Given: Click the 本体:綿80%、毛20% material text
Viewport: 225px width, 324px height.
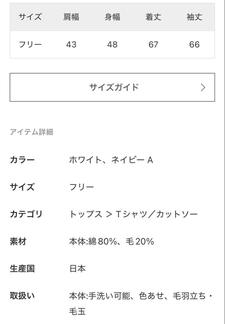Looking at the screenshot, I should pos(111,241).
